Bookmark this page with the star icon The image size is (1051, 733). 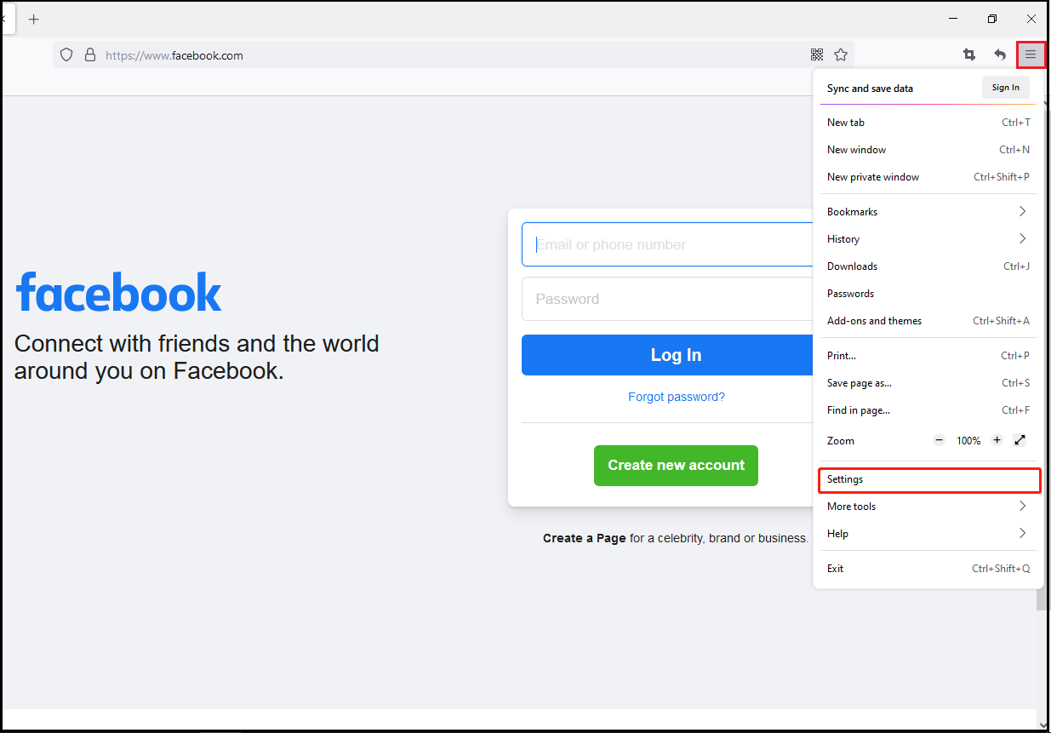click(841, 55)
